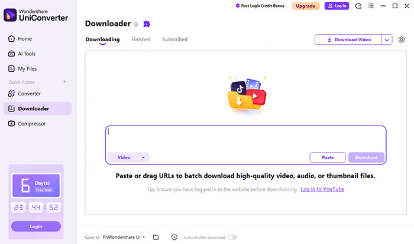This screenshot has height=244, width=414.
Task: Switch to the Finished tab
Action: (x=141, y=39)
